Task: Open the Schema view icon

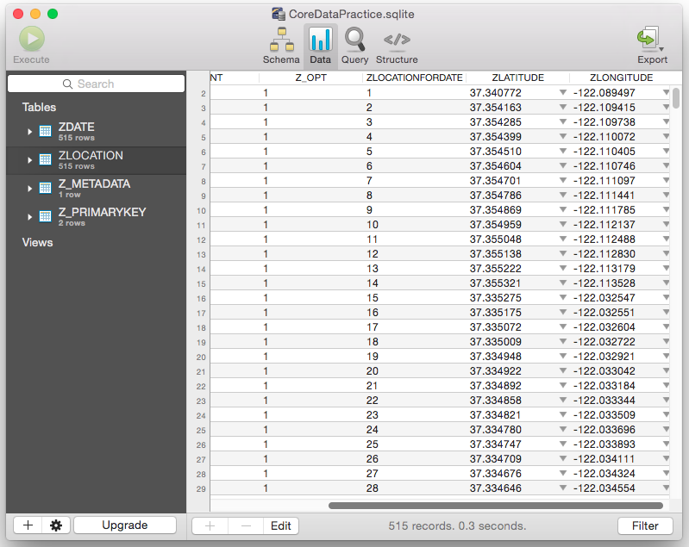Action: tap(282, 40)
